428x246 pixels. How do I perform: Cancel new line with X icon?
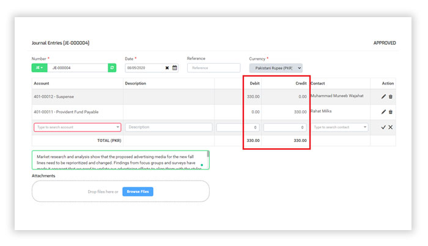point(391,127)
